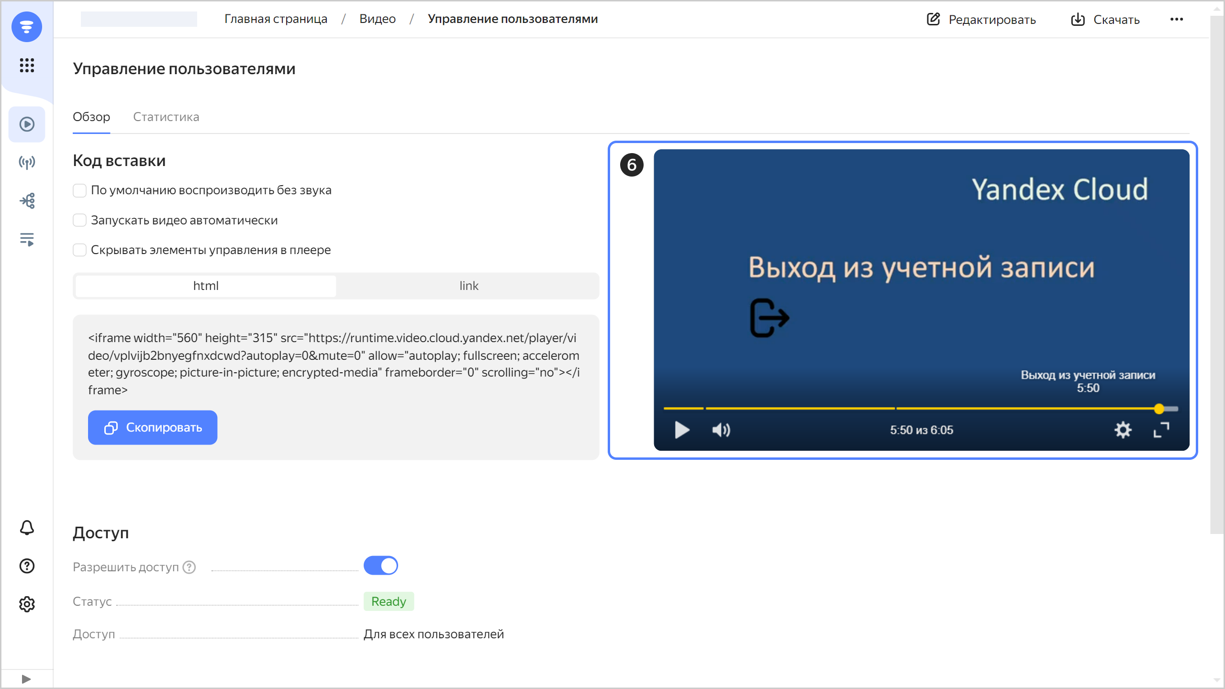Turn off the allow access toggle
The width and height of the screenshot is (1225, 689).
pos(380,566)
